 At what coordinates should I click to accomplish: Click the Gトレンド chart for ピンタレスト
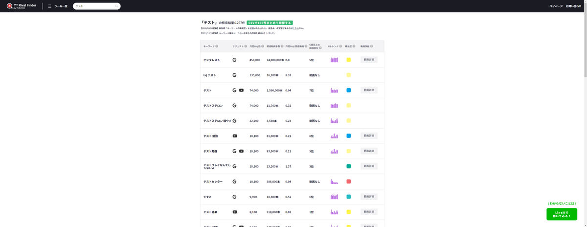(334, 60)
